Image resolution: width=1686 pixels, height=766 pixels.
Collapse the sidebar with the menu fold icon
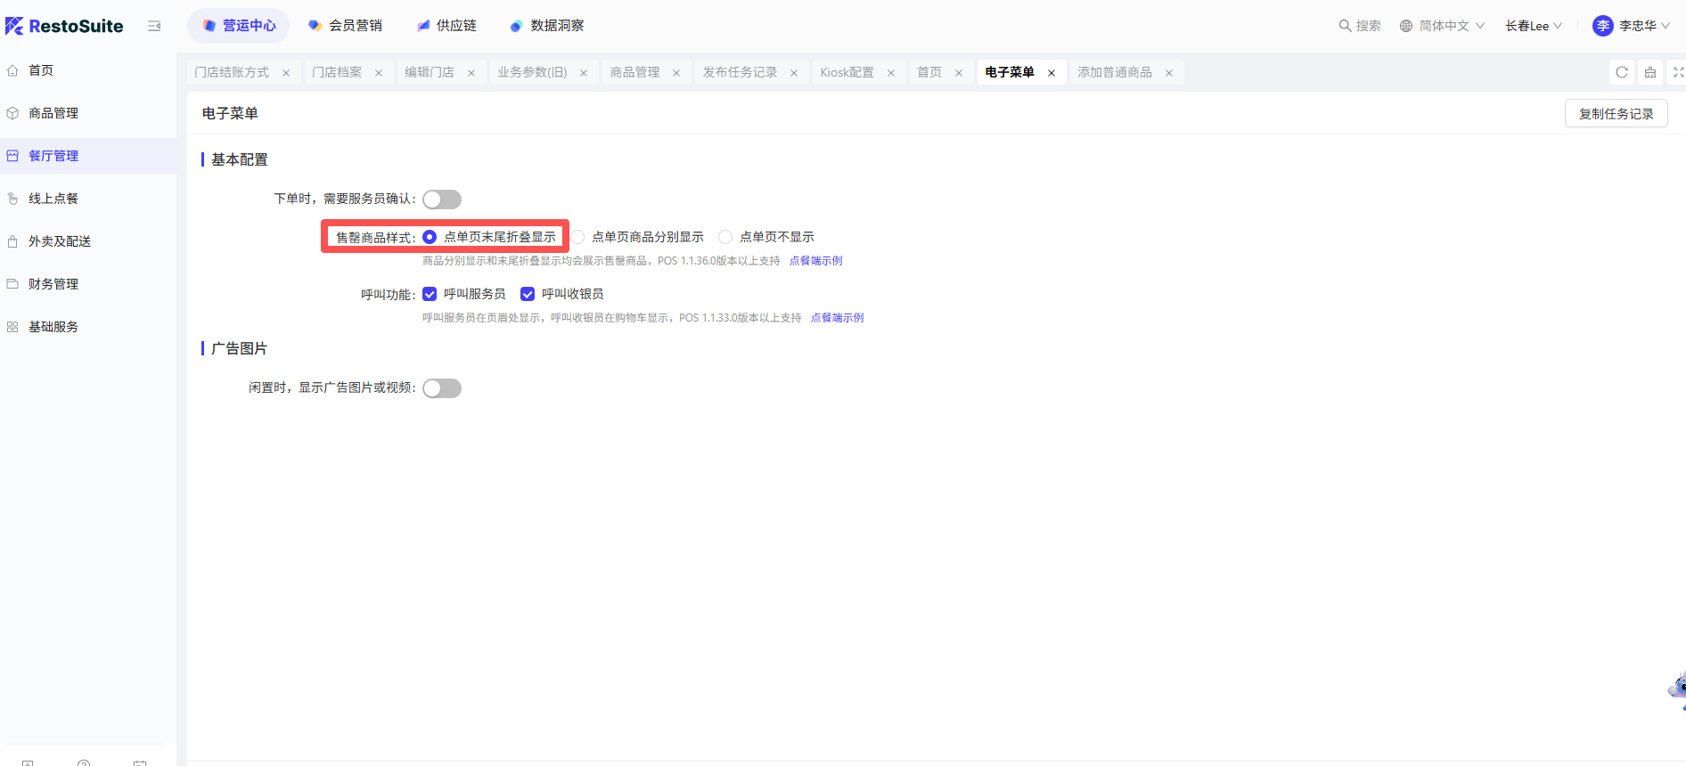click(x=154, y=26)
